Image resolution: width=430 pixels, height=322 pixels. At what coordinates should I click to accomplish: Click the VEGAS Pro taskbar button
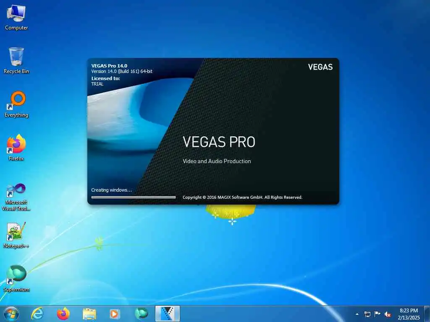(x=168, y=314)
